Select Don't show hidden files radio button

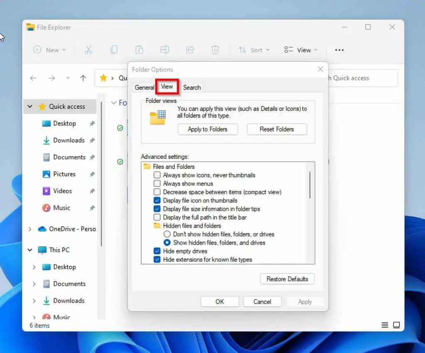(x=167, y=234)
